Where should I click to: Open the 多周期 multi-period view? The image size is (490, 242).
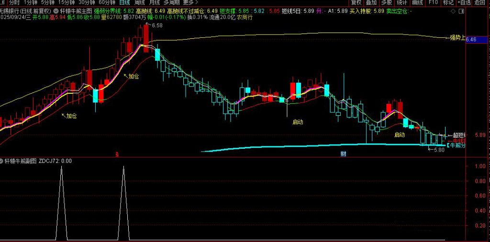[x=172, y=2]
